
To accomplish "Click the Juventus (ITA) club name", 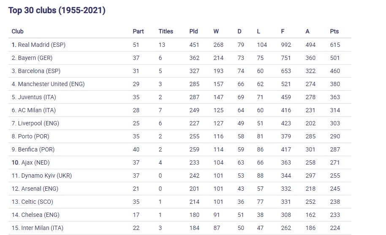I will (x=37, y=97).
